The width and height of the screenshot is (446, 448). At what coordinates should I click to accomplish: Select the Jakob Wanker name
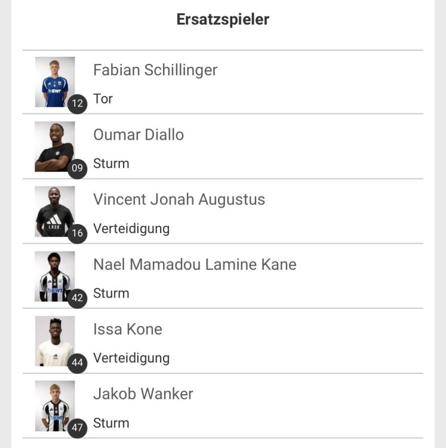[143, 394]
